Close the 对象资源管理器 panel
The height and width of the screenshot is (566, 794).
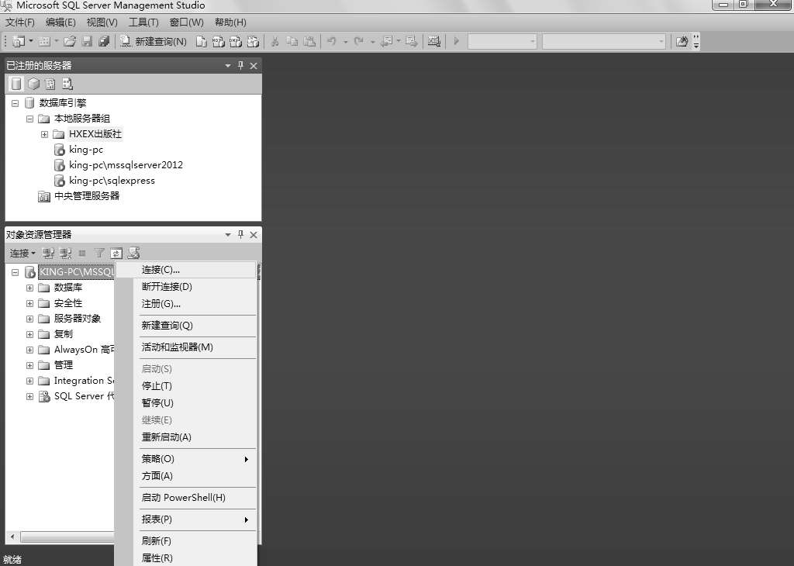254,235
